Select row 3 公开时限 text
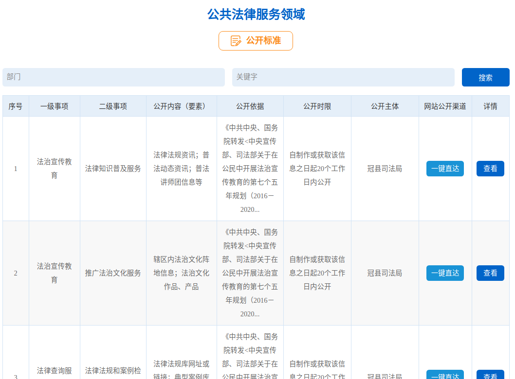The width and height of the screenshot is (515, 379). coord(317,369)
